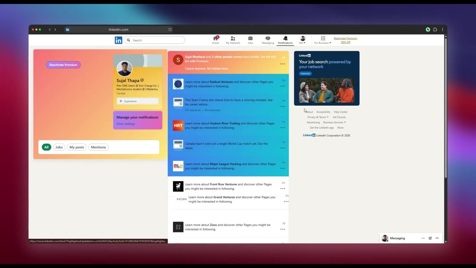Viewport: 476px width, 268px height.
Task: Go forward using the browser forward arrow
Action: tap(55, 29)
